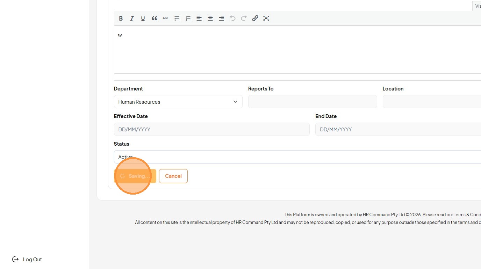481x269 pixels.
Task: Click the Department field label
Action: pos(128,89)
